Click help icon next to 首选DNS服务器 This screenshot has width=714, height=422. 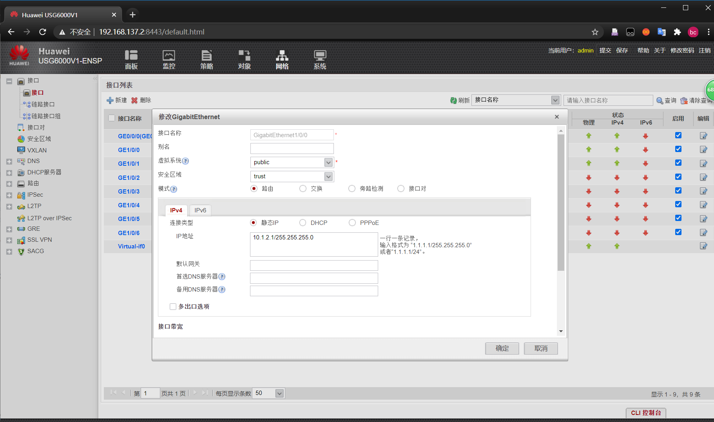point(222,277)
